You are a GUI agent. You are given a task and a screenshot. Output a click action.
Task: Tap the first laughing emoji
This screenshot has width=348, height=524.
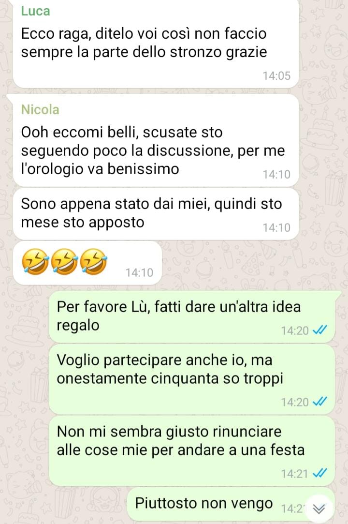point(35,261)
